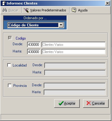Click the binoculars Buscar icon
Viewport: 112px width, 121px height.
click(x=5, y=10)
